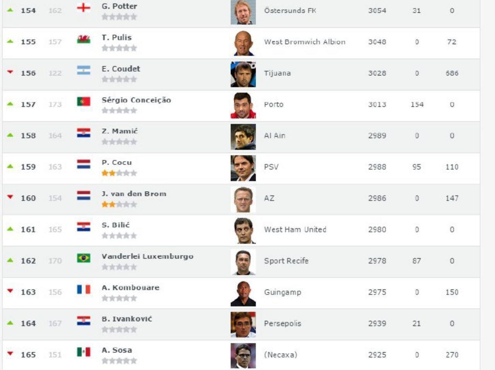Click the red down arrow at rank 156
The height and width of the screenshot is (370, 495).
10,72
